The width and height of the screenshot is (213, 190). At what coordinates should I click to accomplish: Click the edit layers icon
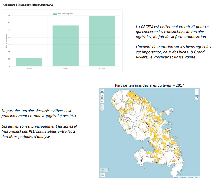[x=102, y=106]
